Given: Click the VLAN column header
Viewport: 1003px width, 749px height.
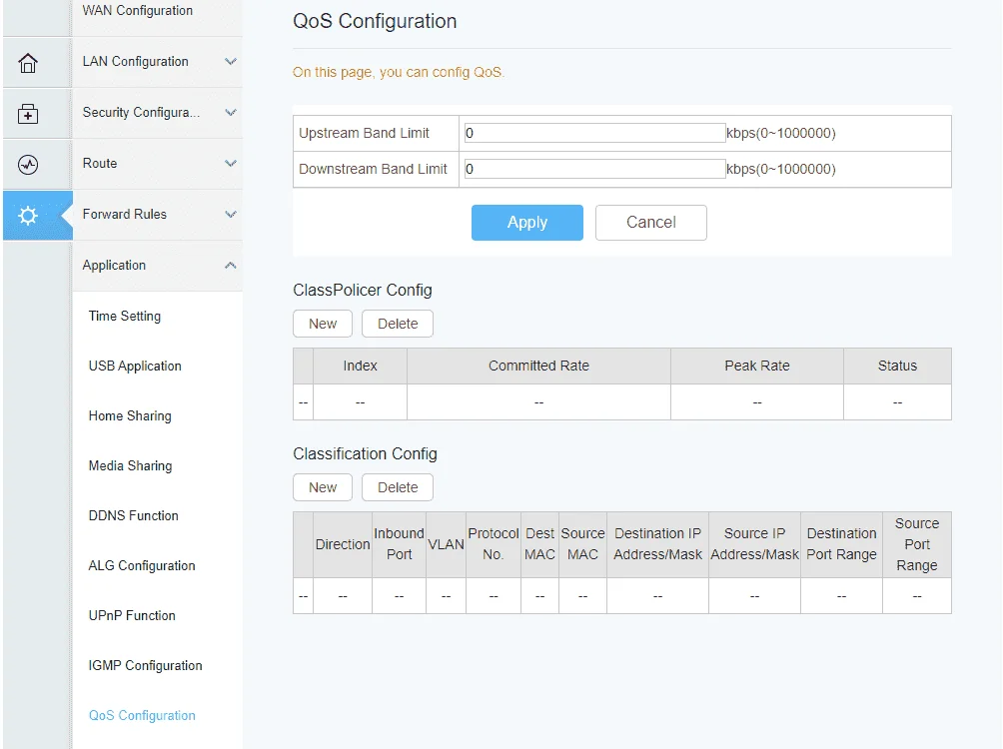Looking at the screenshot, I should coord(446,544).
